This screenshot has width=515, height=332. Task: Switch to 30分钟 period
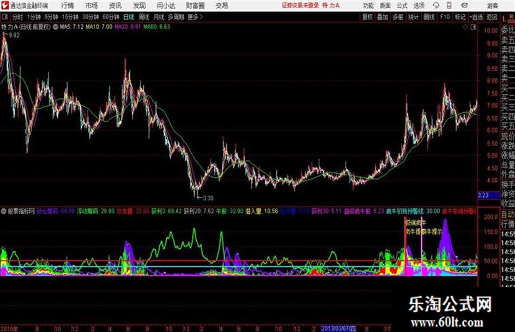pos(90,17)
